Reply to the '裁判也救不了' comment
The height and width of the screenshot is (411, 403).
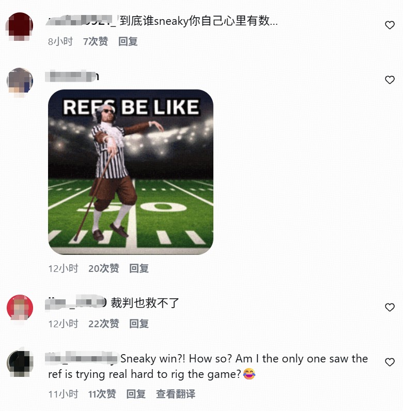(x=139, y=324)
